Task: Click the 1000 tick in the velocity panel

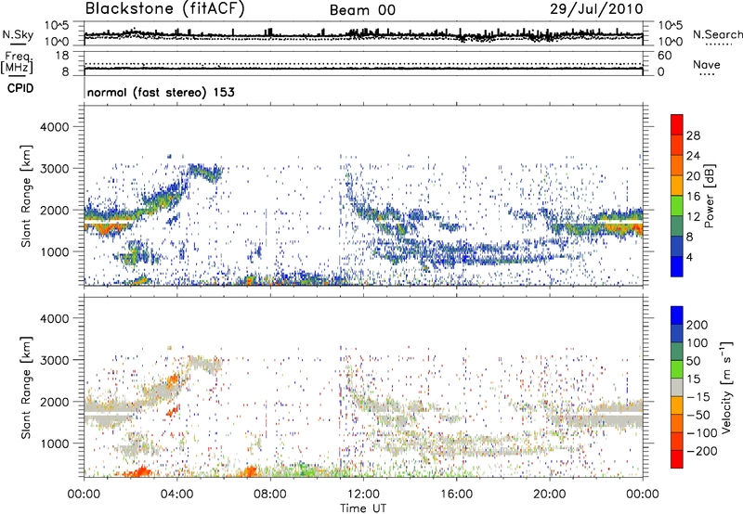Action: [55, 443]
